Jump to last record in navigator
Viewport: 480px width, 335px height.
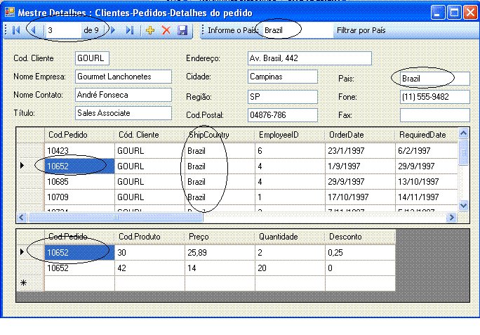[130, 30]
